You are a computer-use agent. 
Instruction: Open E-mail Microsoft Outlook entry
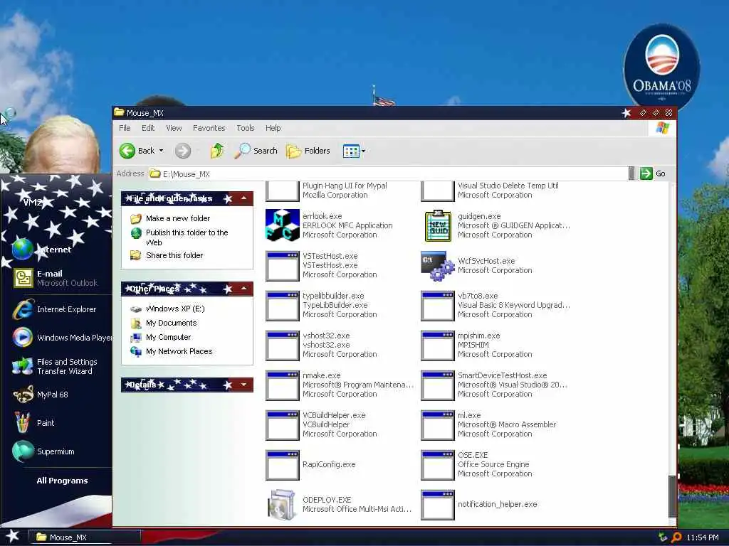(x=56, y=278)
